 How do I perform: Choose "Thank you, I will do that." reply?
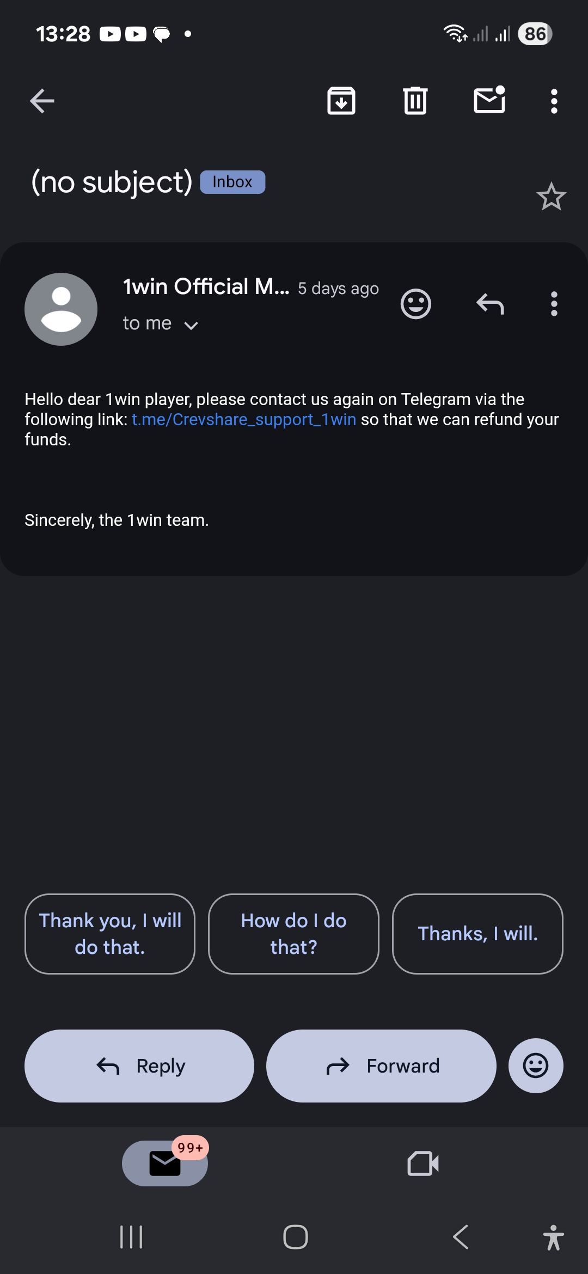tap(110, 934)
